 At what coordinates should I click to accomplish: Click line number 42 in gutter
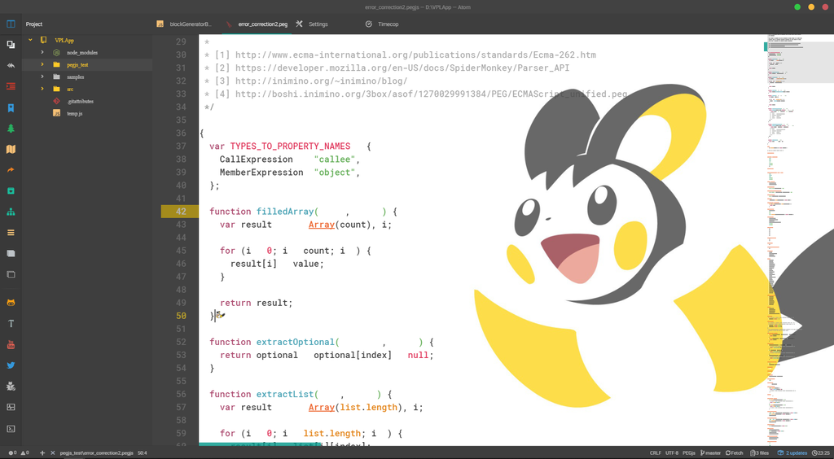point(180,212)
